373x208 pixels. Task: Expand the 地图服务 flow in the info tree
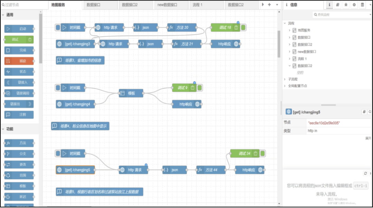click(289, 30)
